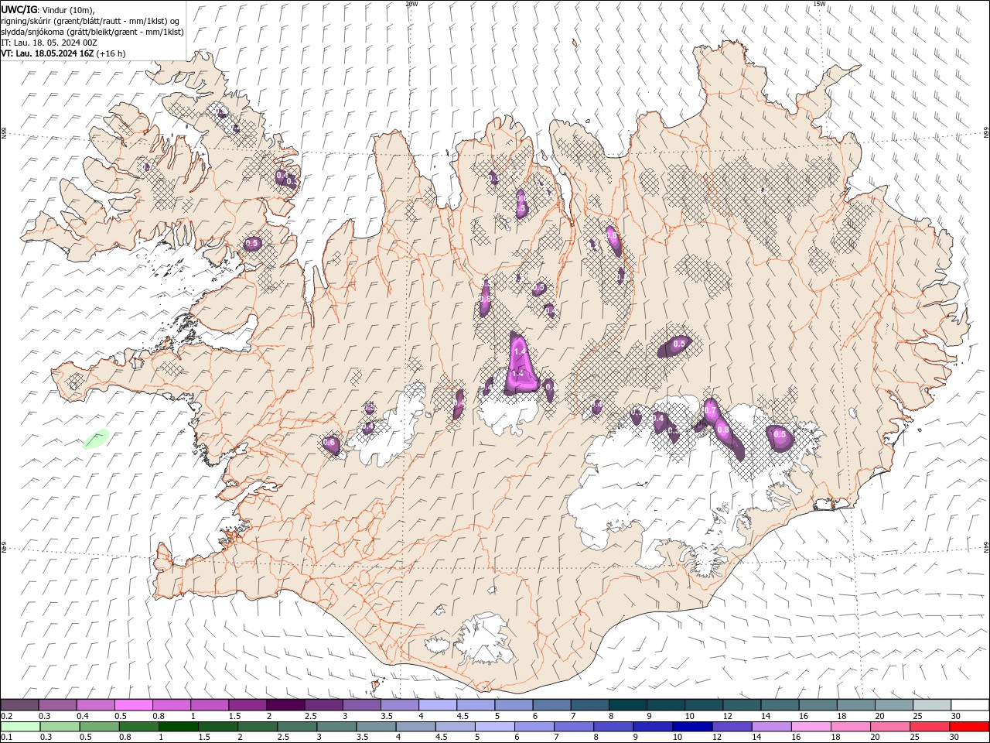Image resolution: width=990 pixels, height=743 pixels.
Task: Pick the pale green 0.1 swatch in bottom legend row
Action: tap(20, 727)
